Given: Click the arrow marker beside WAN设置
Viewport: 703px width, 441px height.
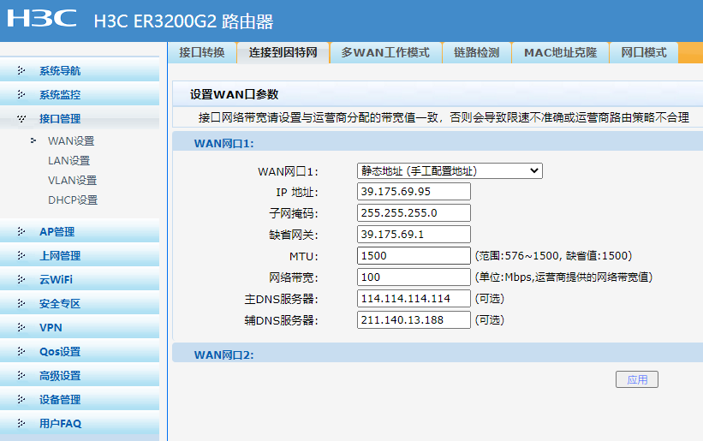Looking at the screenshot, I should coord(33,140).
